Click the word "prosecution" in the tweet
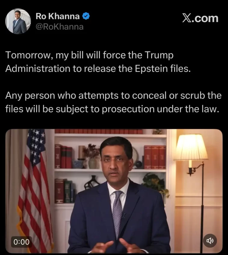This screenshot has width=228, height=255. [x=128, y=109]
